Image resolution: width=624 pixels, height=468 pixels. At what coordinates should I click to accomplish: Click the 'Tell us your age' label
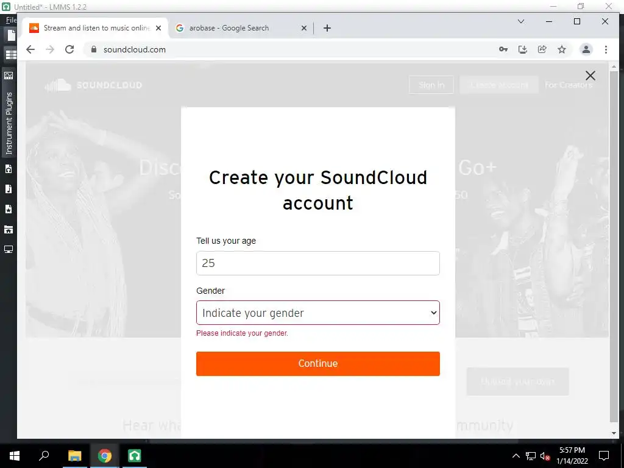pyautogui.click(x=226, y=241)
